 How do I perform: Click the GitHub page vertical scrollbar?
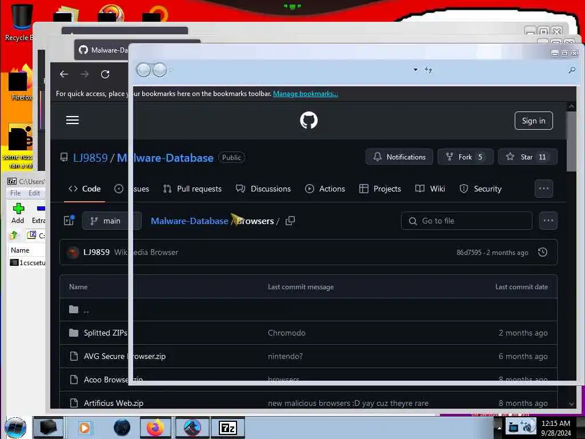click(x=571, y=142)
